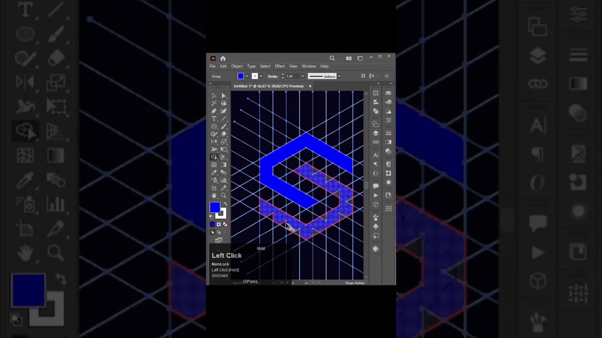Open the 3D and Materials panel icon
Image resolution: width=602 pixels, height=338 pixels.
point(375,205)
